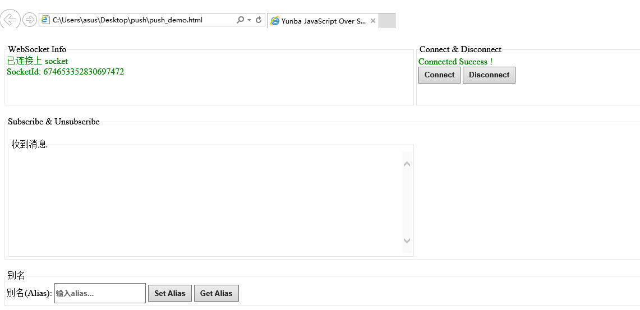This screenshot has width=640, height=310.
Task: Click the 'WebSocket Info' section label
Action: [x=37, y=49]
